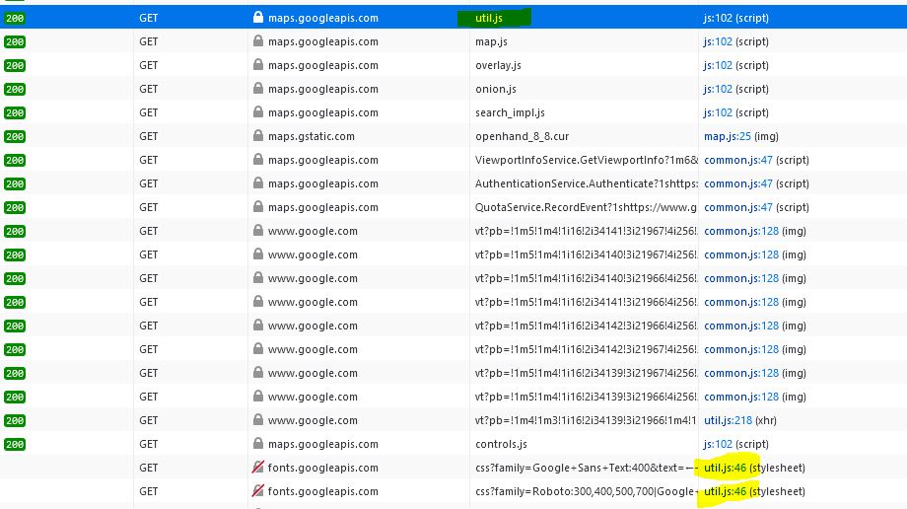
Task: Click the lock icon beside maps.gstatic.com
Action: 258,136
